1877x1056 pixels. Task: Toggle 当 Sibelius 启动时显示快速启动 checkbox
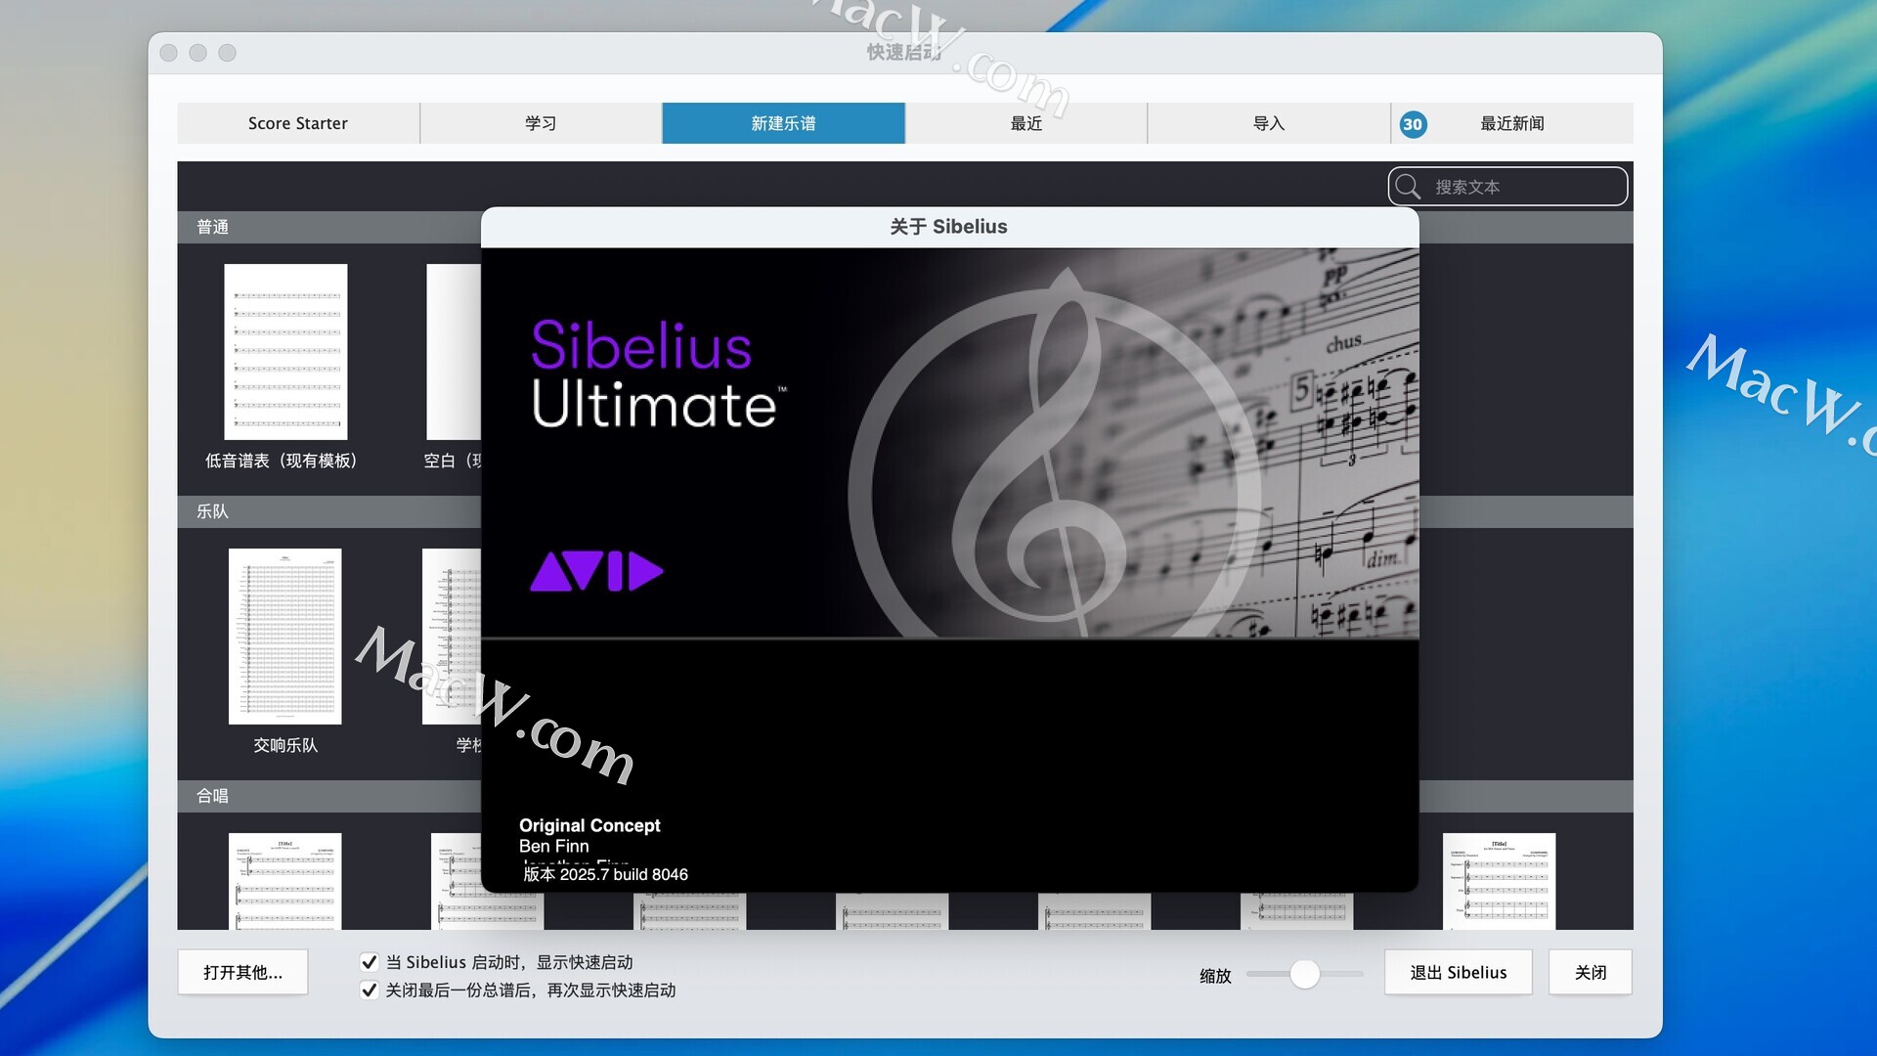click(370, 962)
